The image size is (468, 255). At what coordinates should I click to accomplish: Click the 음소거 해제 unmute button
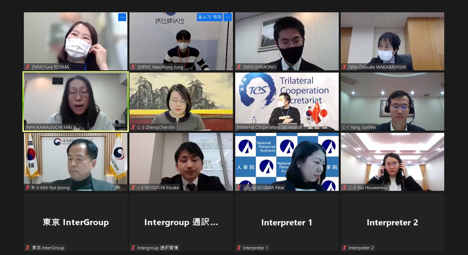pos(210,17)
